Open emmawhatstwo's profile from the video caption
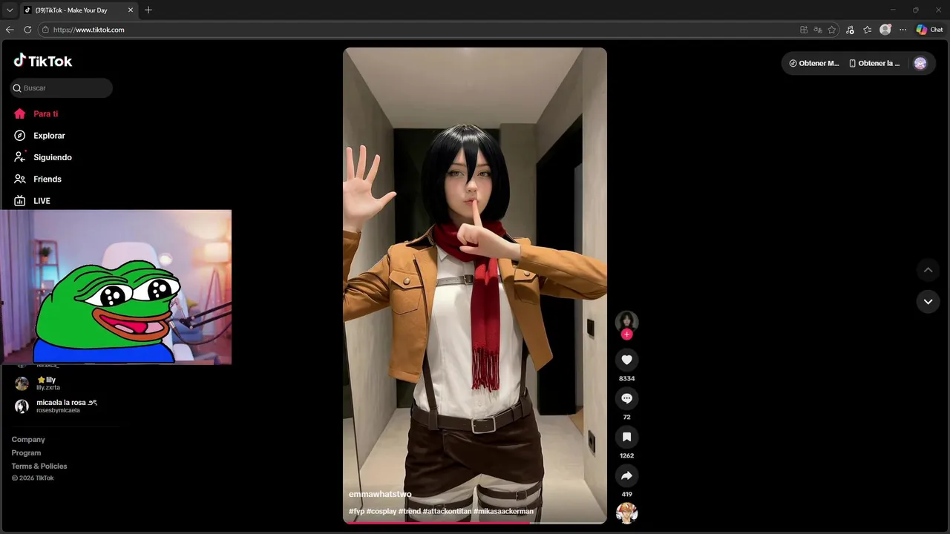This screenshot has width=950, height=534. point(380,494)
